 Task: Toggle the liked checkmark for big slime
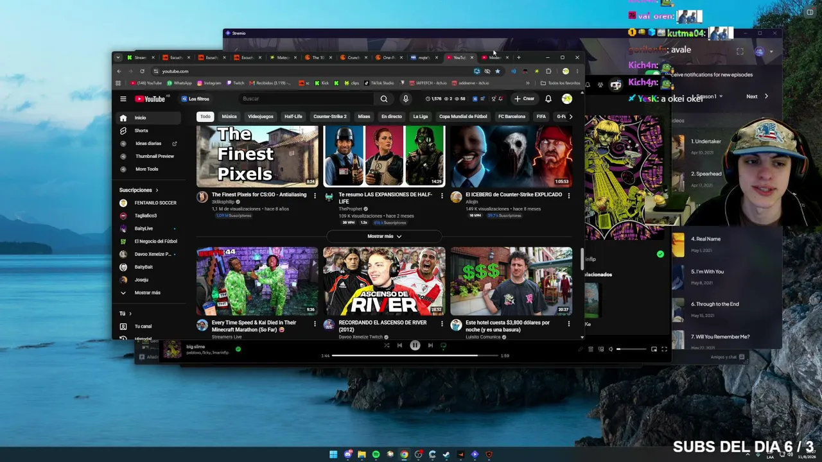pos(238,349)
